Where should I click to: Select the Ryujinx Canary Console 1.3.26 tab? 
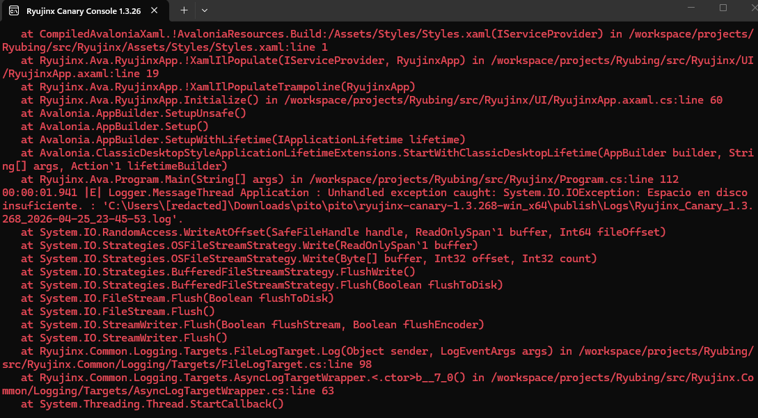click(x=86, y=10)
